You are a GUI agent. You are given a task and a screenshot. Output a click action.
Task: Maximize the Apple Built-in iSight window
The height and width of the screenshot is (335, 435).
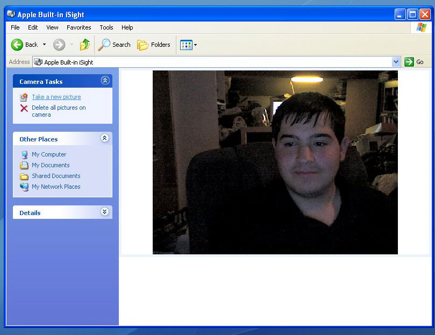[412, 14]
